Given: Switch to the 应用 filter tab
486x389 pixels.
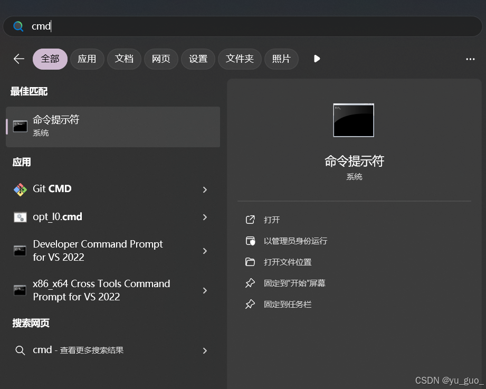Looking at the screenshot, I should pyautogui.click(x=87, y=59).
